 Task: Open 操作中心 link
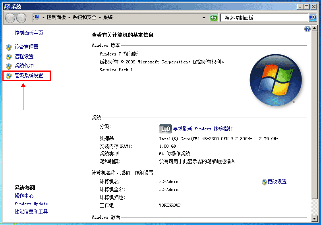click(24, 196)
